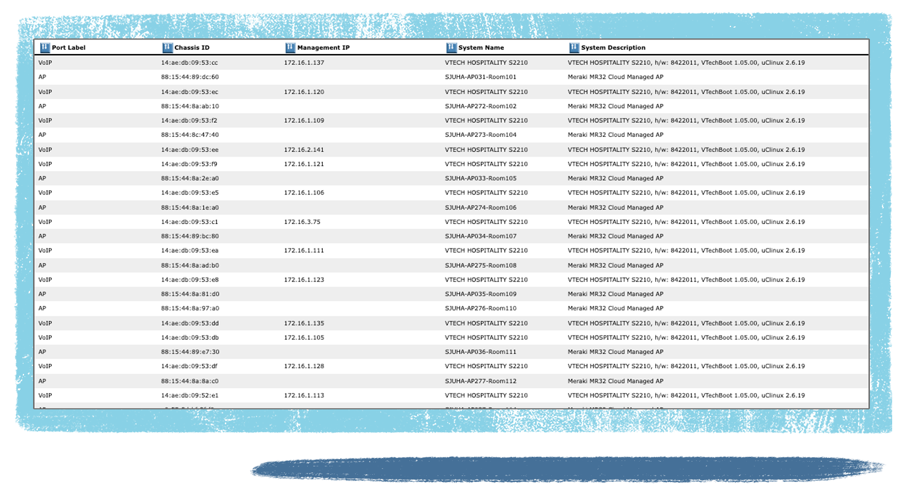Select chassis ID 14:ae:db:09:53:ea
This screenshot has width=909, height=500.
pos(189,251)
